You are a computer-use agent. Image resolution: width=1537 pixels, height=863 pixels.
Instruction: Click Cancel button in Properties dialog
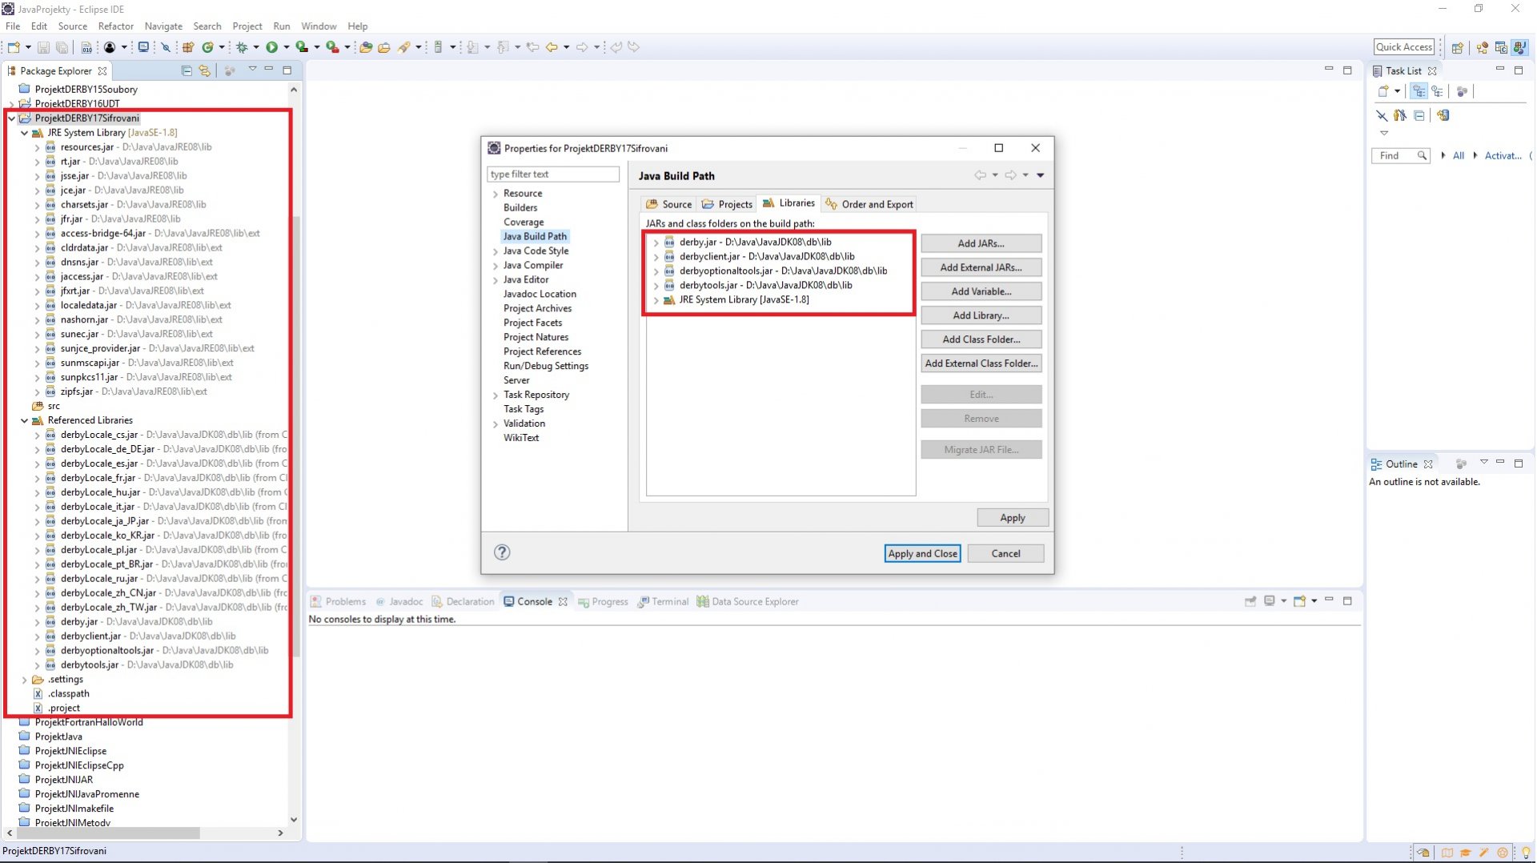coord(1005,553)
